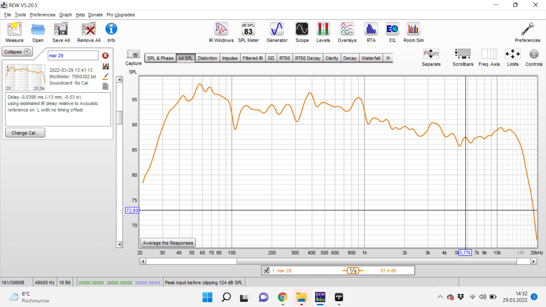
Task: Click Average the Responses button
Action: 168,243
